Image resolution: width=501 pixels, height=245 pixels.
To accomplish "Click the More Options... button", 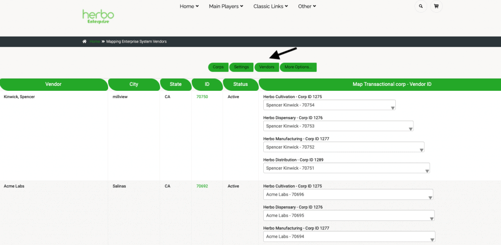I will [x=298, y=67].
